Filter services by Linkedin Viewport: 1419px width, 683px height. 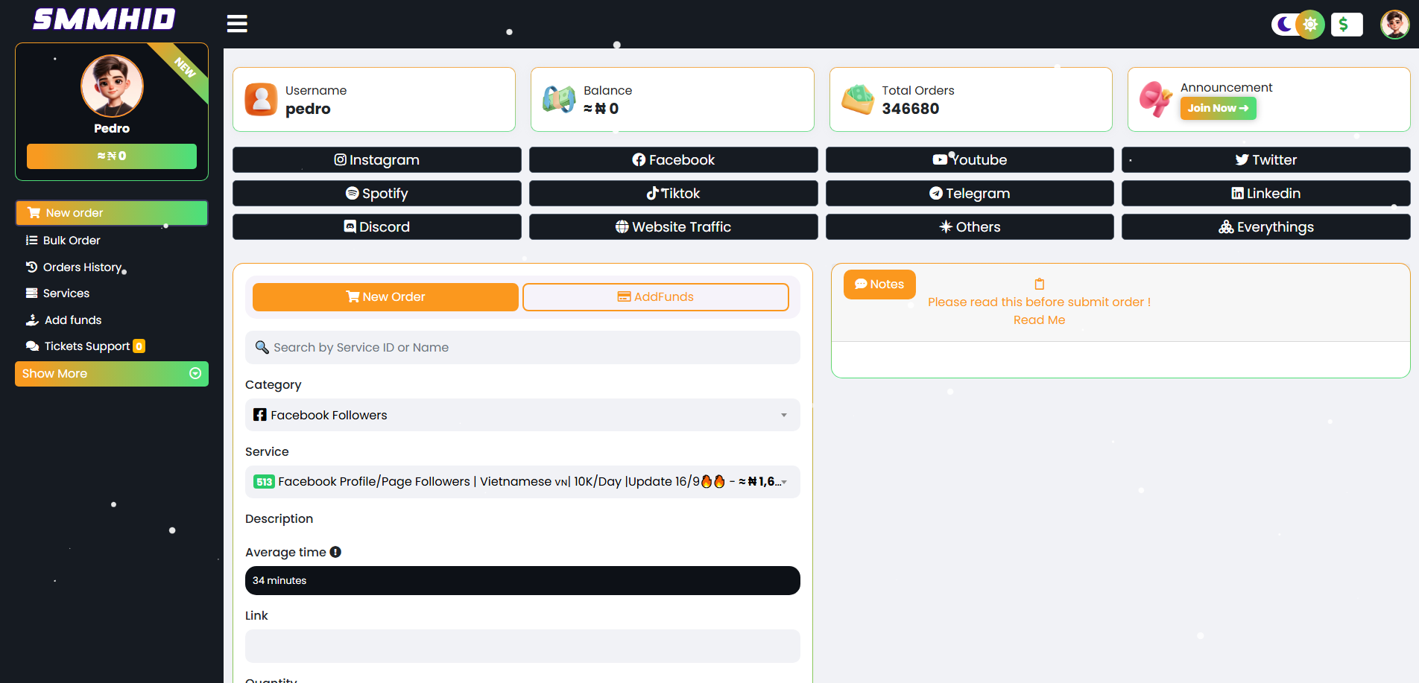[x=1265, y=193]
